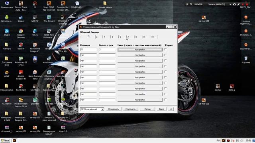Select the Adobe Reader XI icon
The height and width of the screenshot is (143, 255).
pyautogui.click(x=21, y=75)
